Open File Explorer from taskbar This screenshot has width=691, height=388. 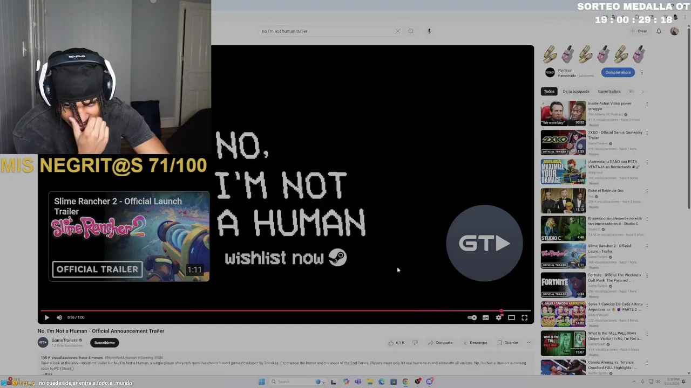click(x=369, y=382)
